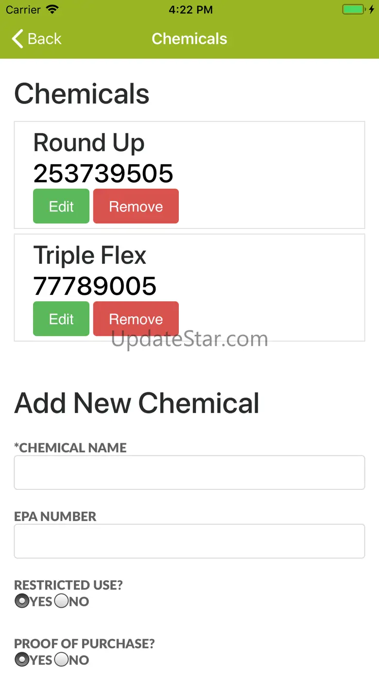The image size is (379, 674).
Task: Tap the Round Up chemical name
Action: click(x=89, y=143)
